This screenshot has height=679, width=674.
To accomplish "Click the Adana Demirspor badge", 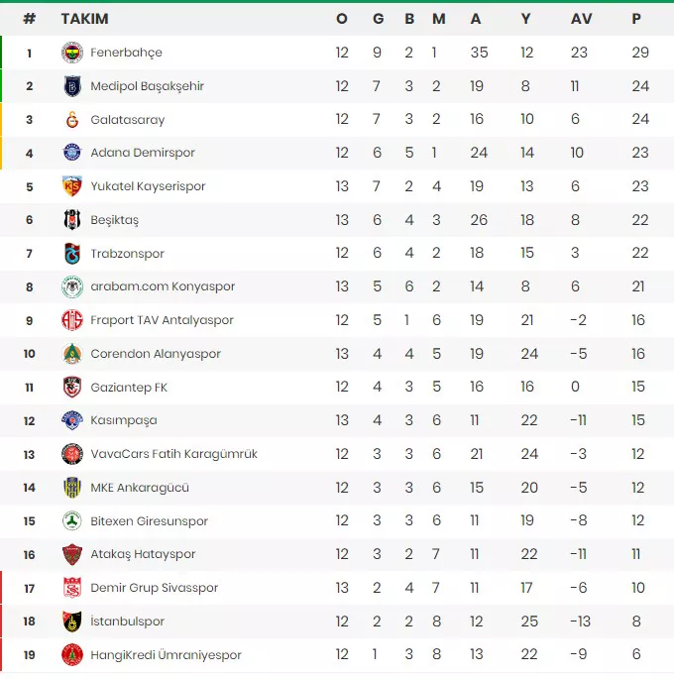I will pos(71,153).
